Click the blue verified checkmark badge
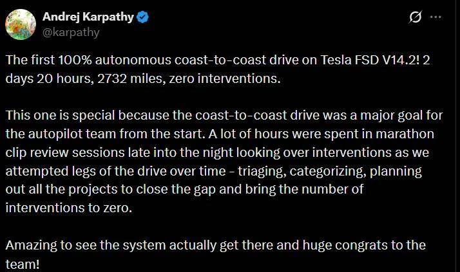This screenshot has height=272, width=460. pos(143,17)
